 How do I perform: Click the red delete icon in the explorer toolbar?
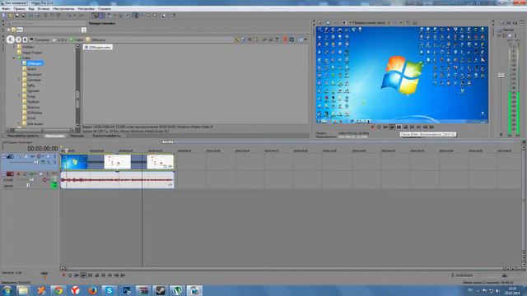(x=285, y=39)
